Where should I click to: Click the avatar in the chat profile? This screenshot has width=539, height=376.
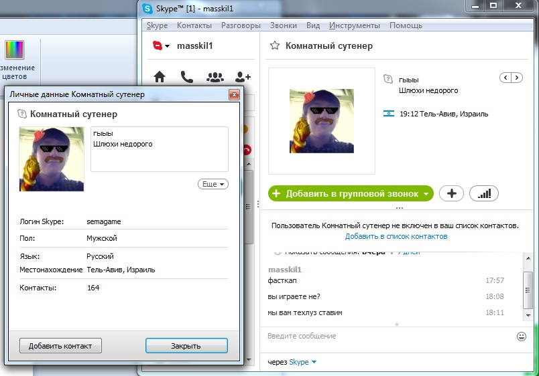(x=322, y=120)
